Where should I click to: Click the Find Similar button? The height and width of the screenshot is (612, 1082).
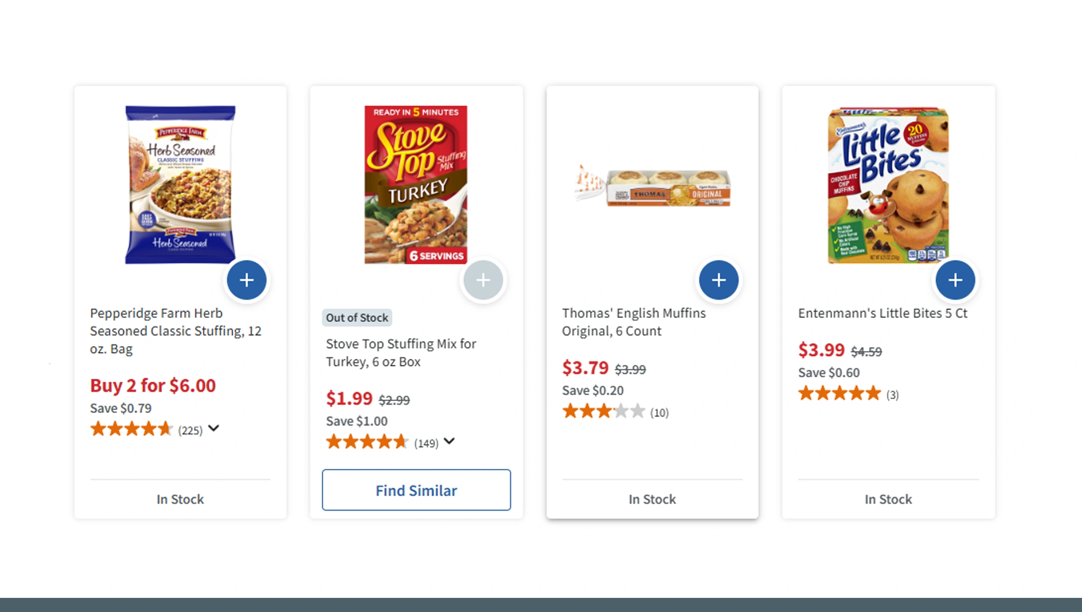coord(416,490)
